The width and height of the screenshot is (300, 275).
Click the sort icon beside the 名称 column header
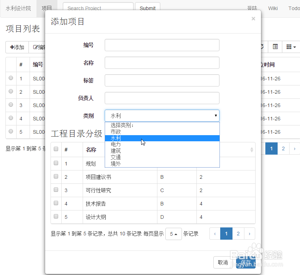(x=252, y=149)
